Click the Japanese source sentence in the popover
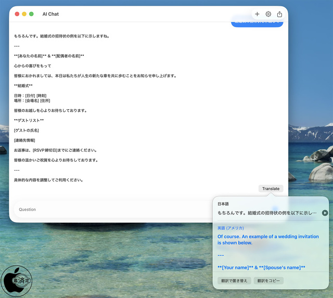The image size is (333, 298). (267, 213)
